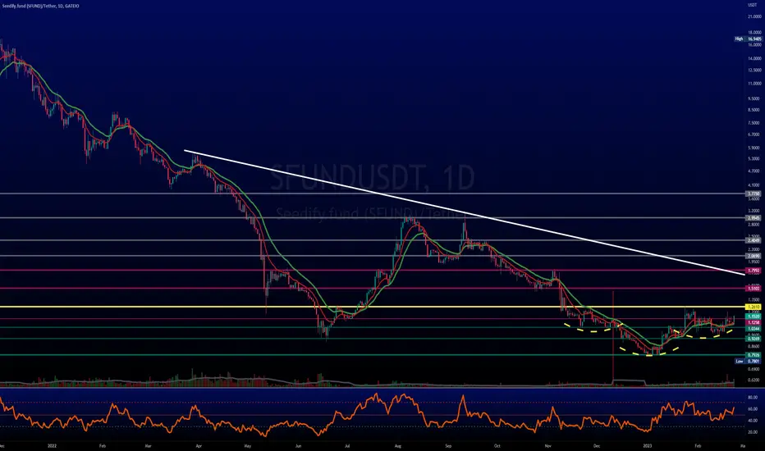Click the Aug label on time axis
Image resolution: width=765 pixels, height=451 pixels.
(397, 445)
